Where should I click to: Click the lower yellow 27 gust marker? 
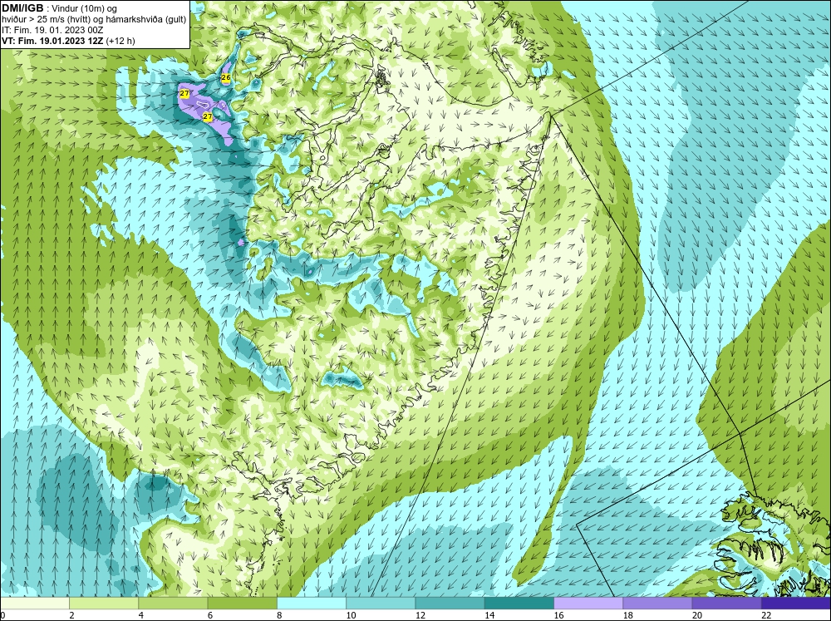pos(208,116)
